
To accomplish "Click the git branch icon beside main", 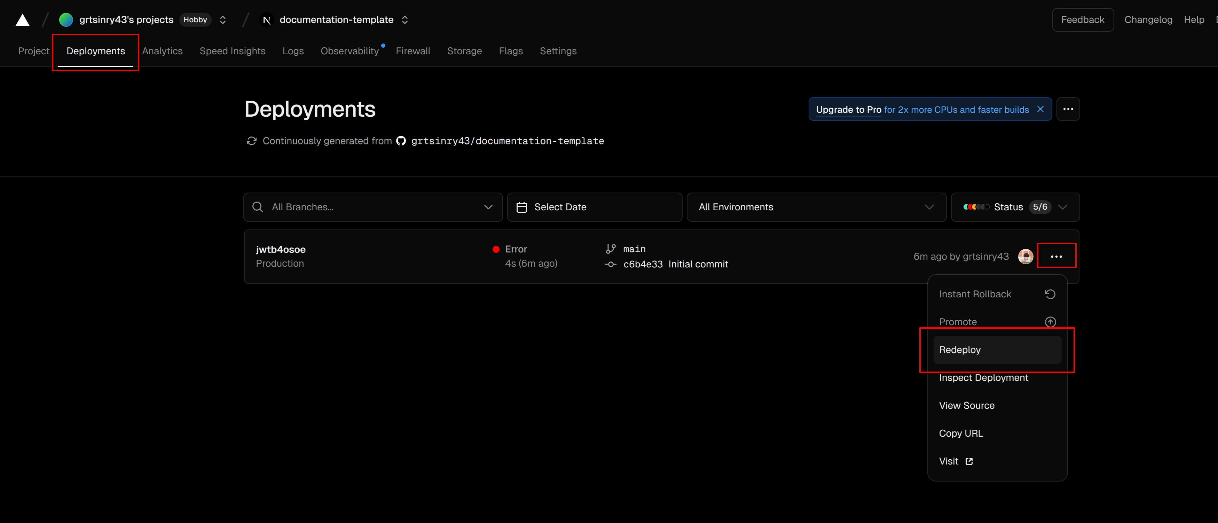I will coord(611,249).
